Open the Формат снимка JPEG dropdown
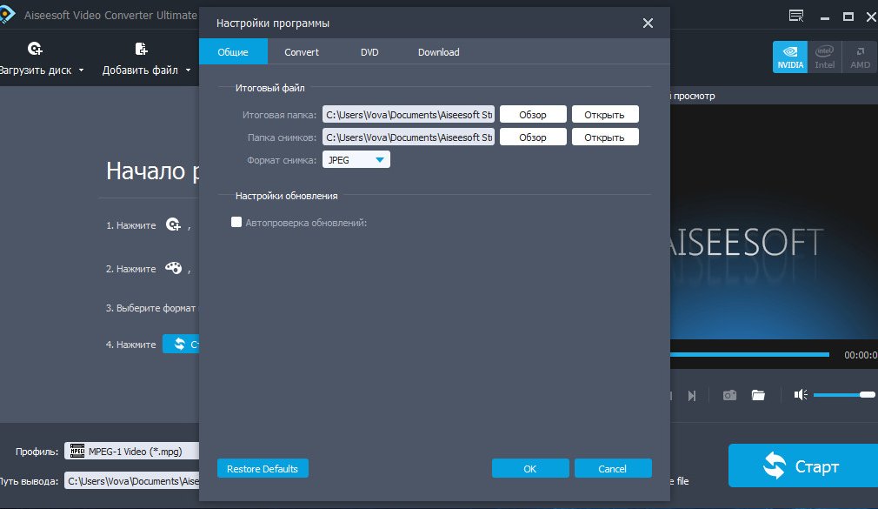Screen dimensions: 878x509 [356, 160]
